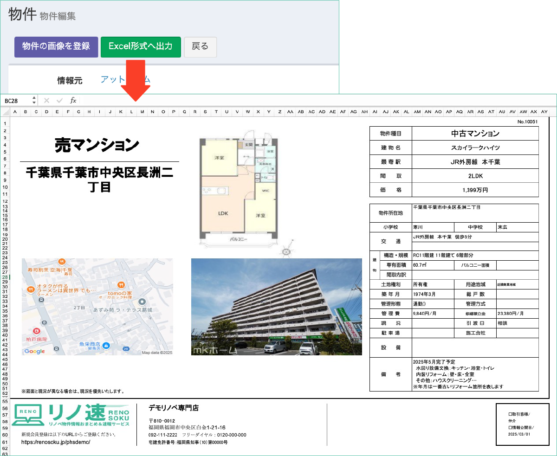Image resolution: width=557 pixels, height=456 pixels.
Task: Click the fx insert function icon
Action: click(73, 101)
